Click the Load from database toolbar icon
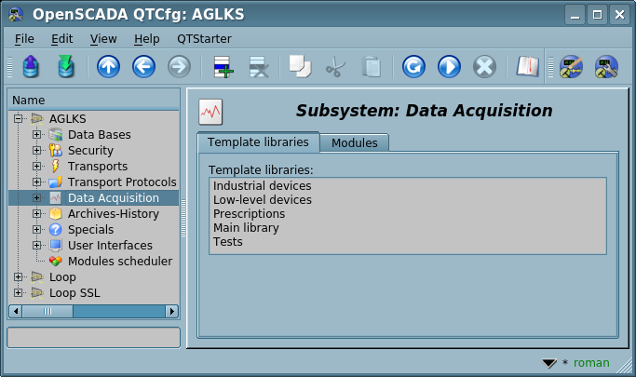This screenshot has height=377, width=636. coord(31,67)
